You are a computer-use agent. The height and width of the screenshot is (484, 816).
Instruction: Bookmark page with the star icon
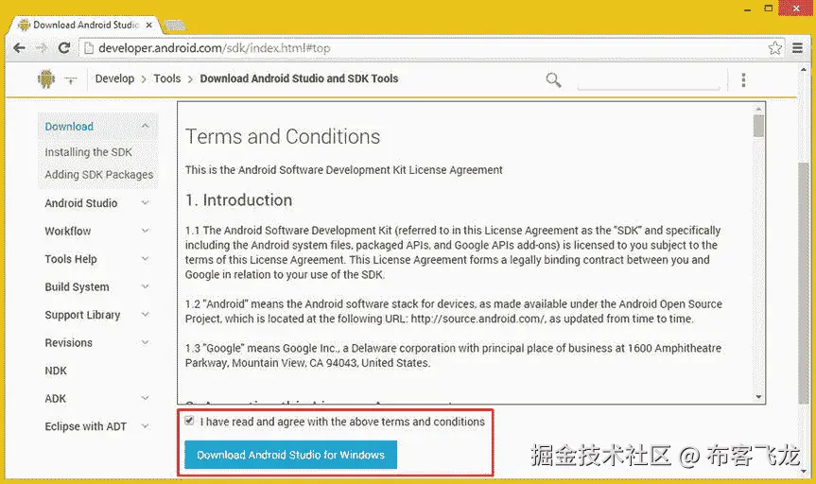(x=775, y=48)
